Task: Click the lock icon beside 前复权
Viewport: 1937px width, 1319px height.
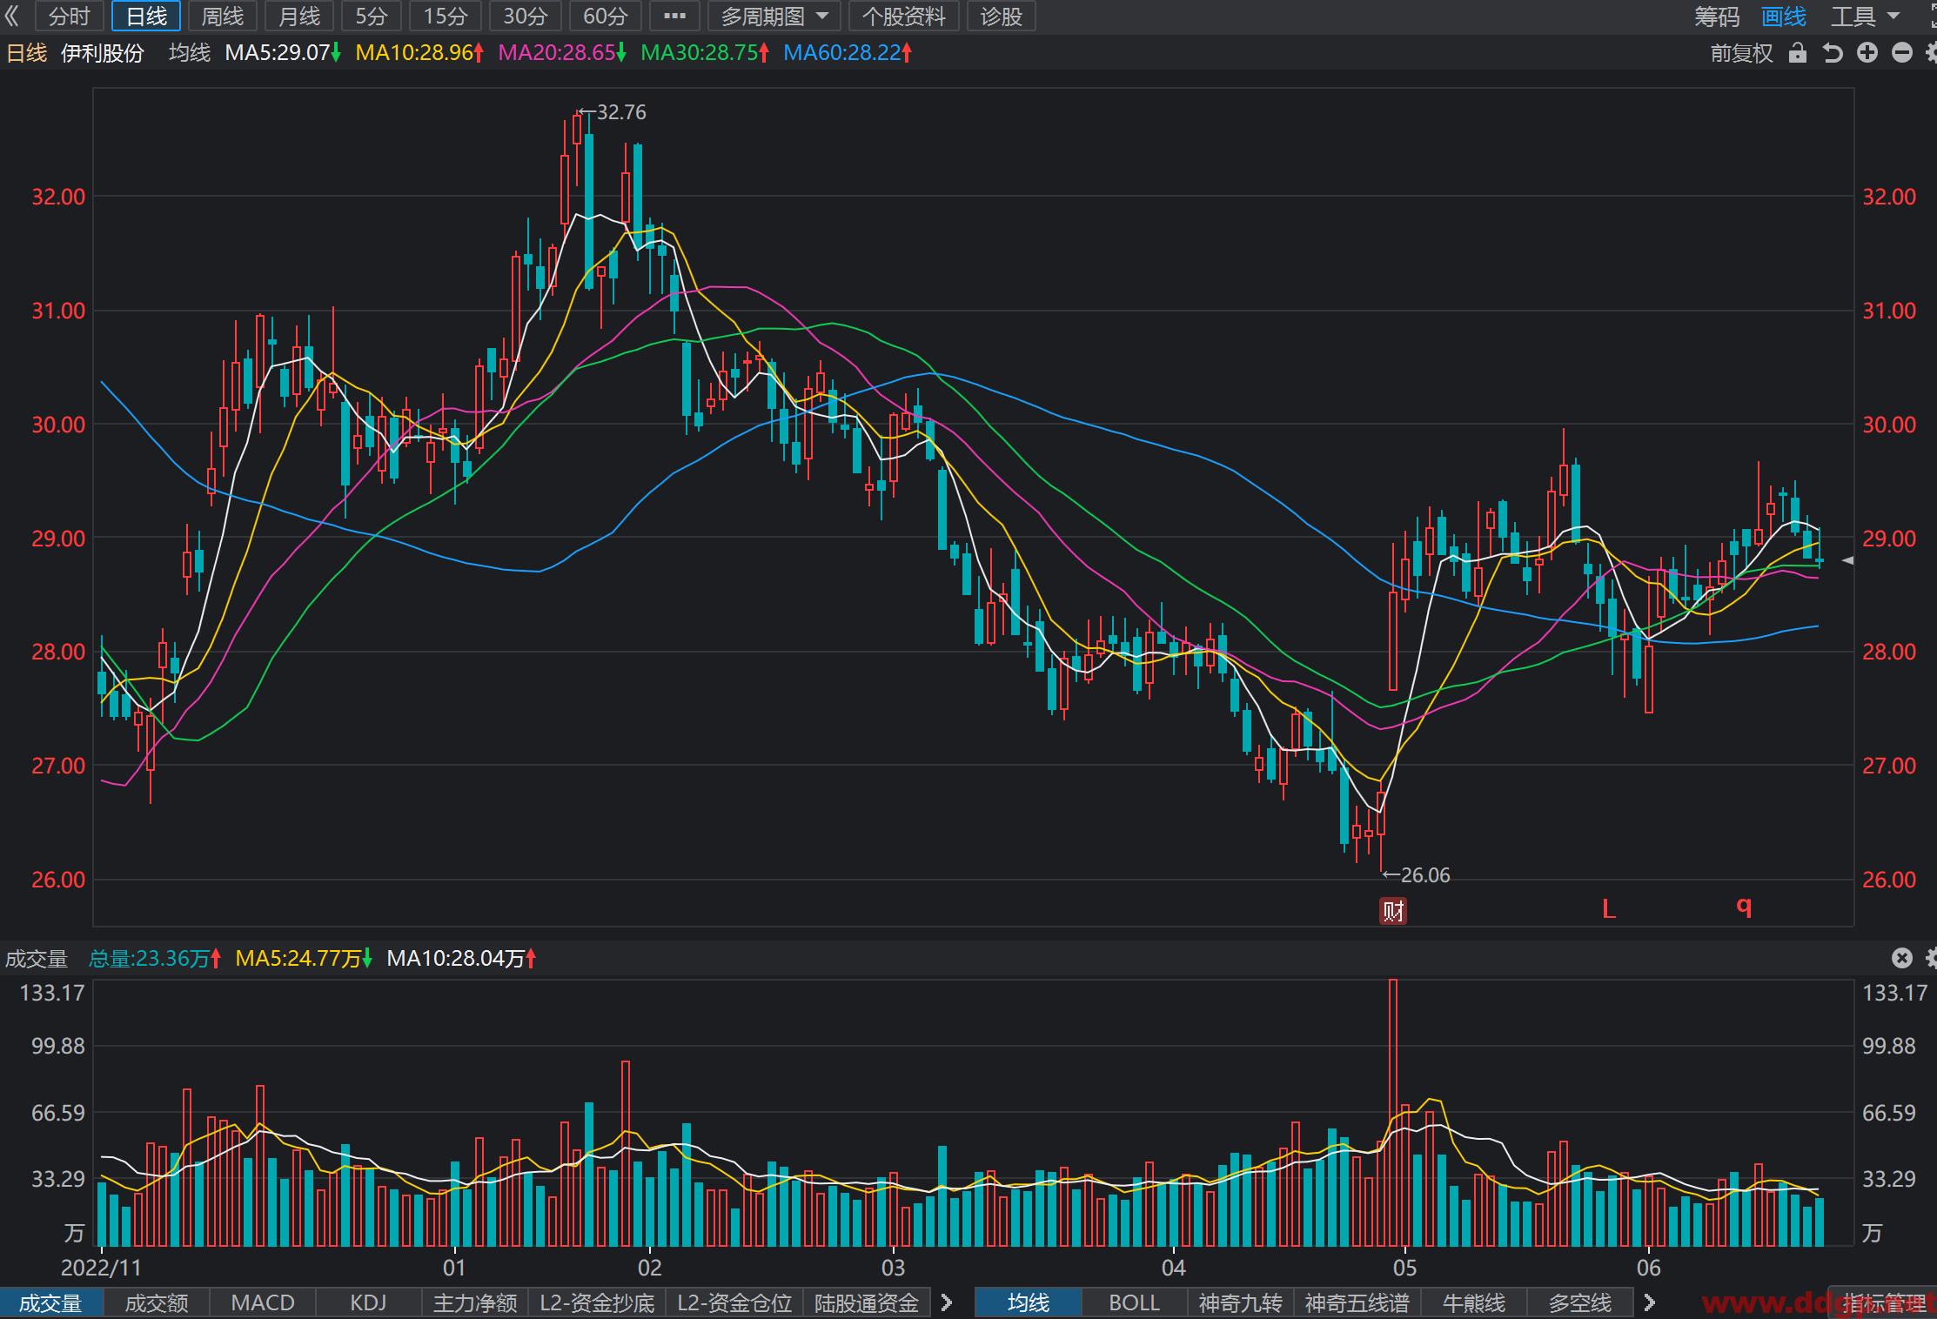Action: coord(1798,53)
